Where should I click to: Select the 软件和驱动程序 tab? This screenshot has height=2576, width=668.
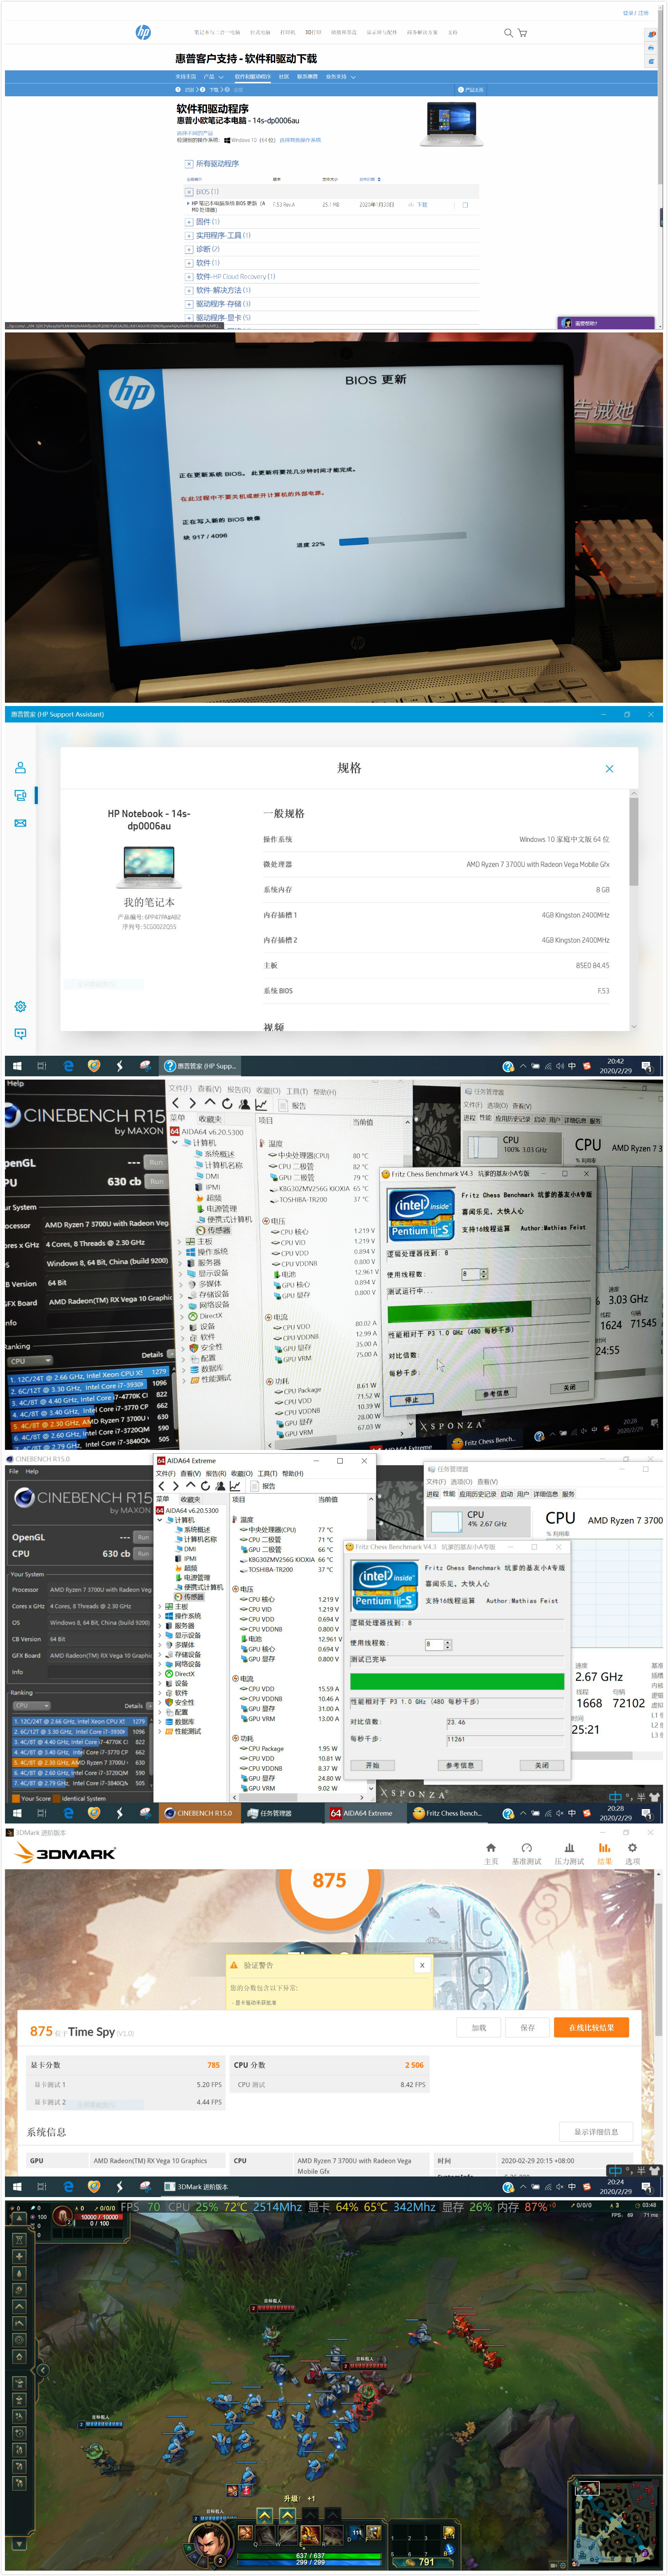252,77
